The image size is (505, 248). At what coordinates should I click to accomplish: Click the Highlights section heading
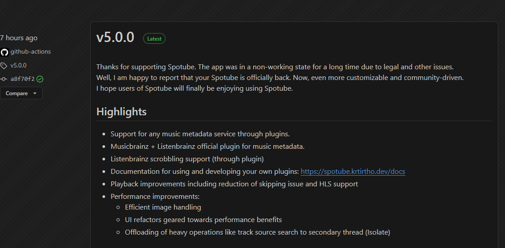(x=121, y=112)
